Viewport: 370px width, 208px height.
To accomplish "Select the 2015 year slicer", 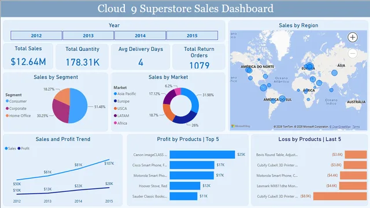I will [192, 35].
